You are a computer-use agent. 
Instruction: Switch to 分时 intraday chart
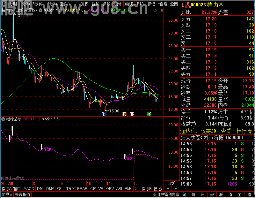(13, 4)
